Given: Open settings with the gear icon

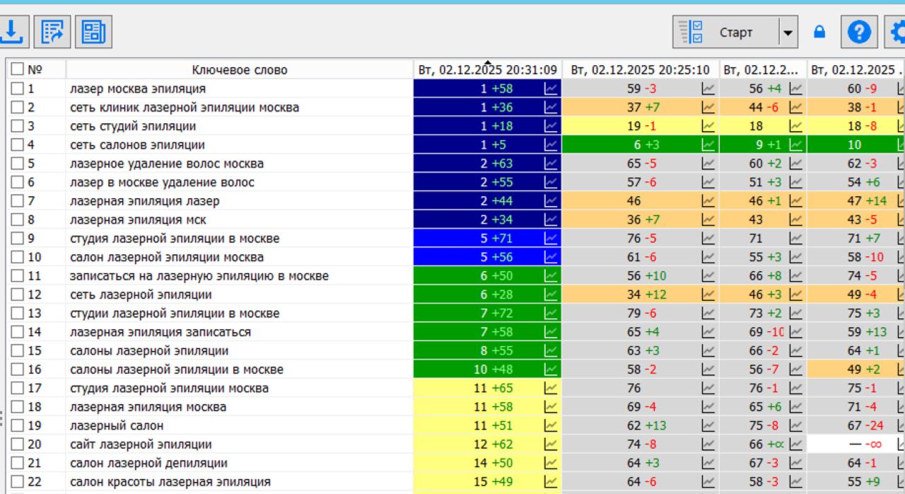Looking at the screenshot, I should [897, 33].
